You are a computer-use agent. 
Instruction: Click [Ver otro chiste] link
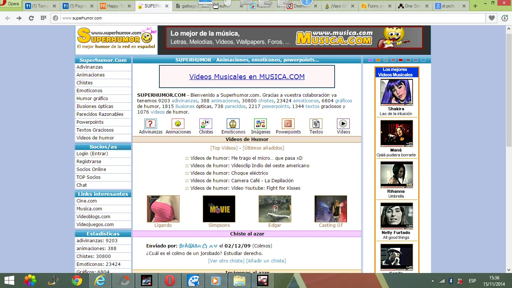click(226, 261)
